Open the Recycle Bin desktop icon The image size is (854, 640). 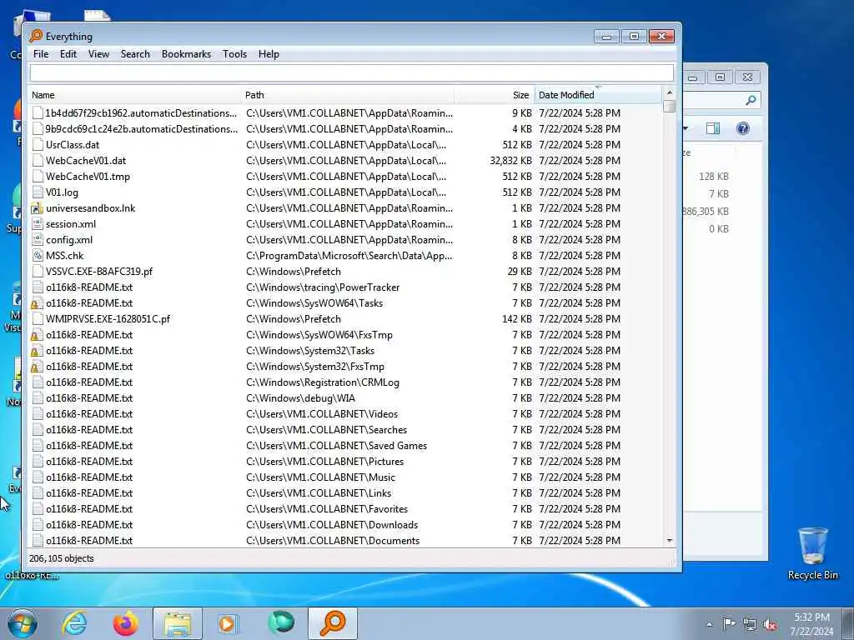pyautogui.click(x=812, y=553)
